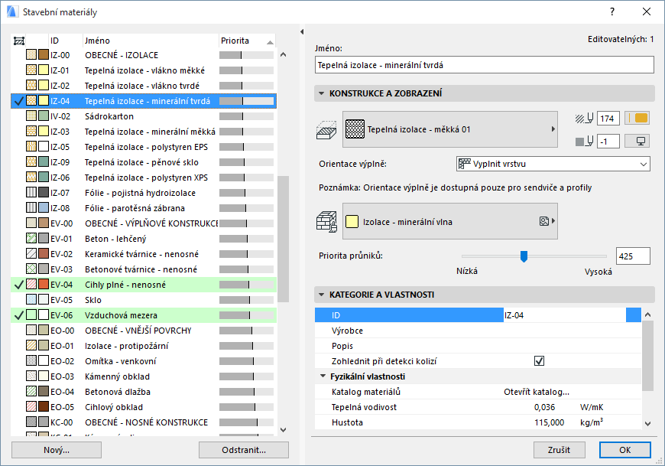Click the fill icon of EV-02 Keramické tvárnice

[x=31, y=253]
